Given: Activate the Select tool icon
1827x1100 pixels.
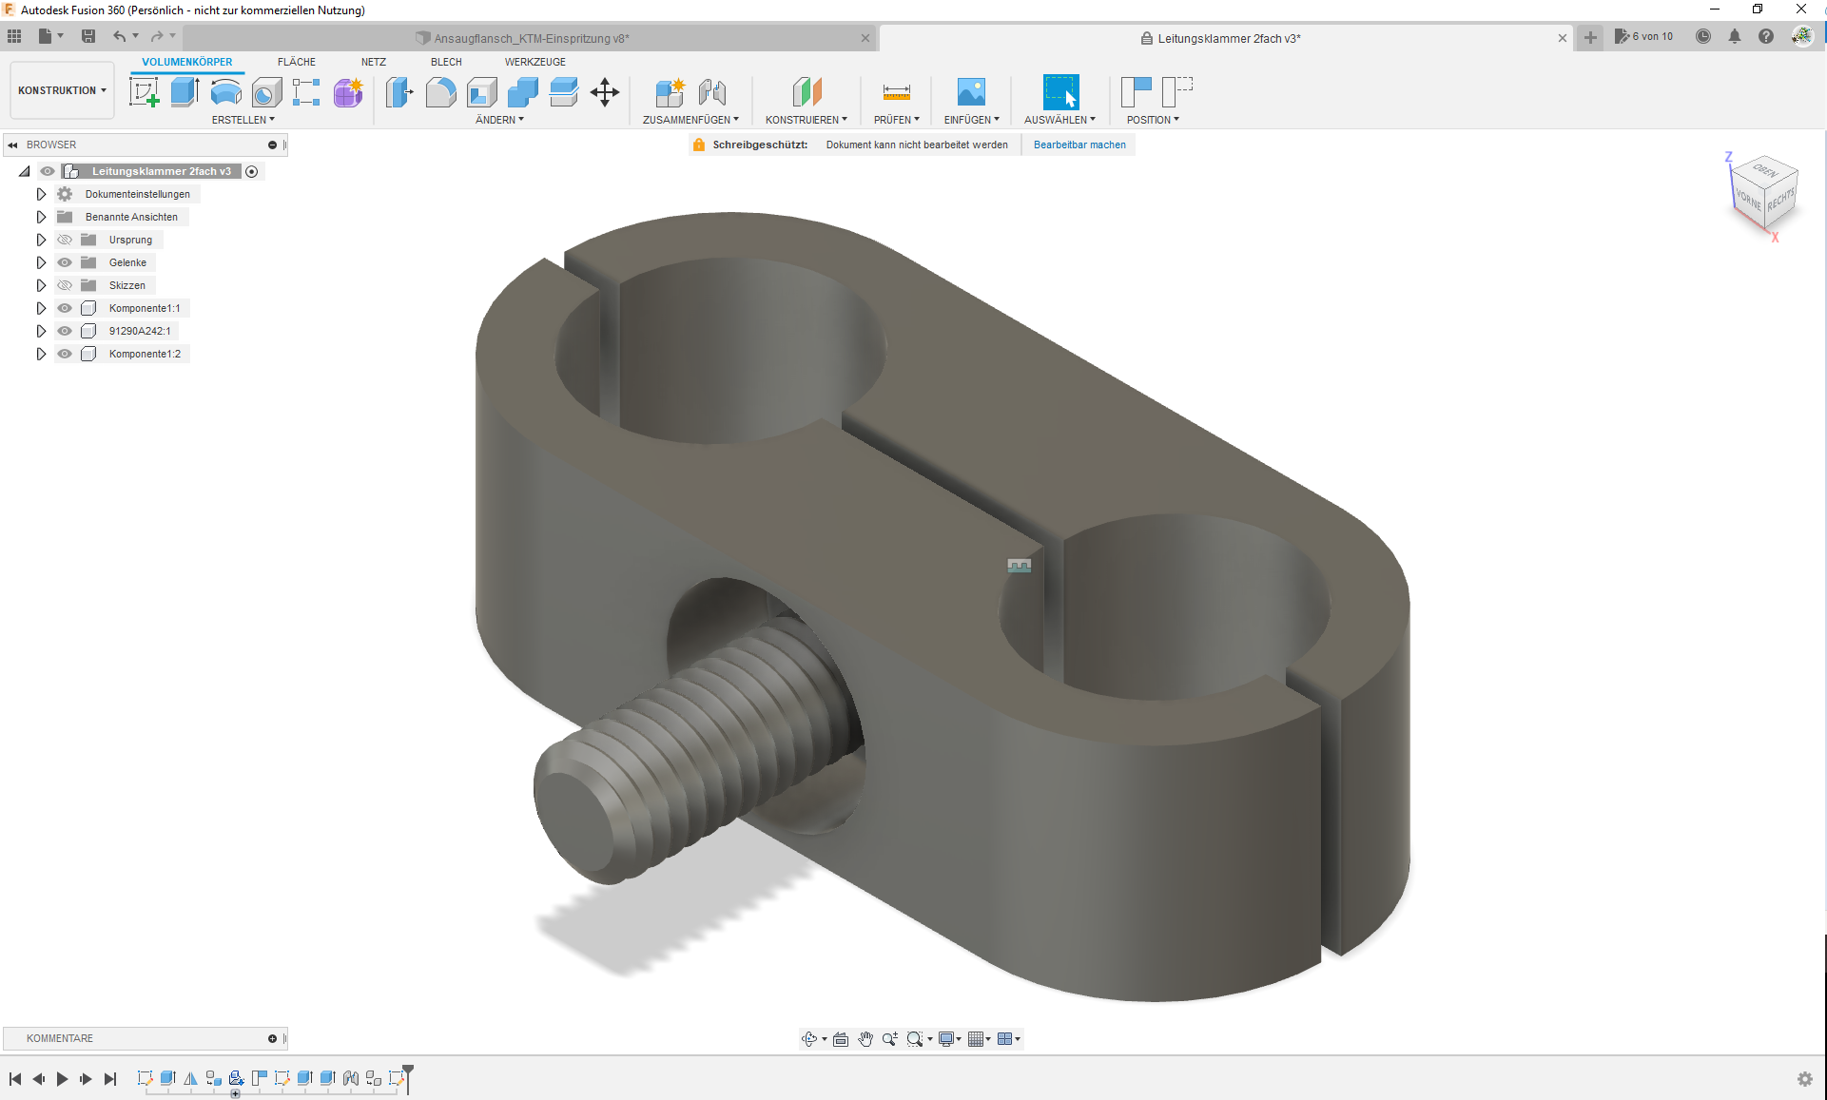Looking at the screenshot, I should (x=1060, y=92).
